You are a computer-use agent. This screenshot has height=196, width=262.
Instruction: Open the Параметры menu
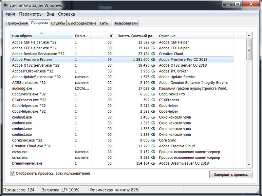[x=31, y=14]
